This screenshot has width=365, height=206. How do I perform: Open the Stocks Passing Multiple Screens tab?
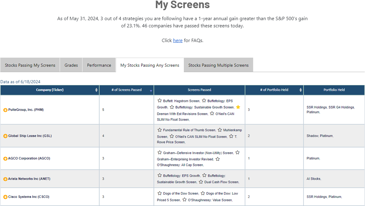click(x=218, y=65)
